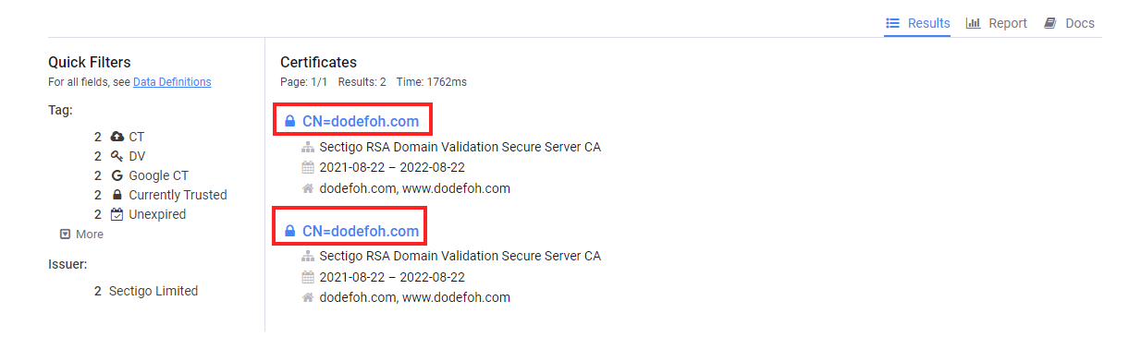Open the Docs tab
The width and height of the screenshot is (1129, 349).
1070,23
